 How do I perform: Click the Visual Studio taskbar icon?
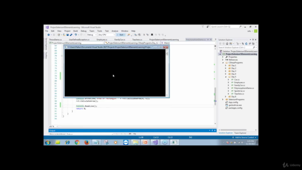pyautogui.click(x=155, y=143)
